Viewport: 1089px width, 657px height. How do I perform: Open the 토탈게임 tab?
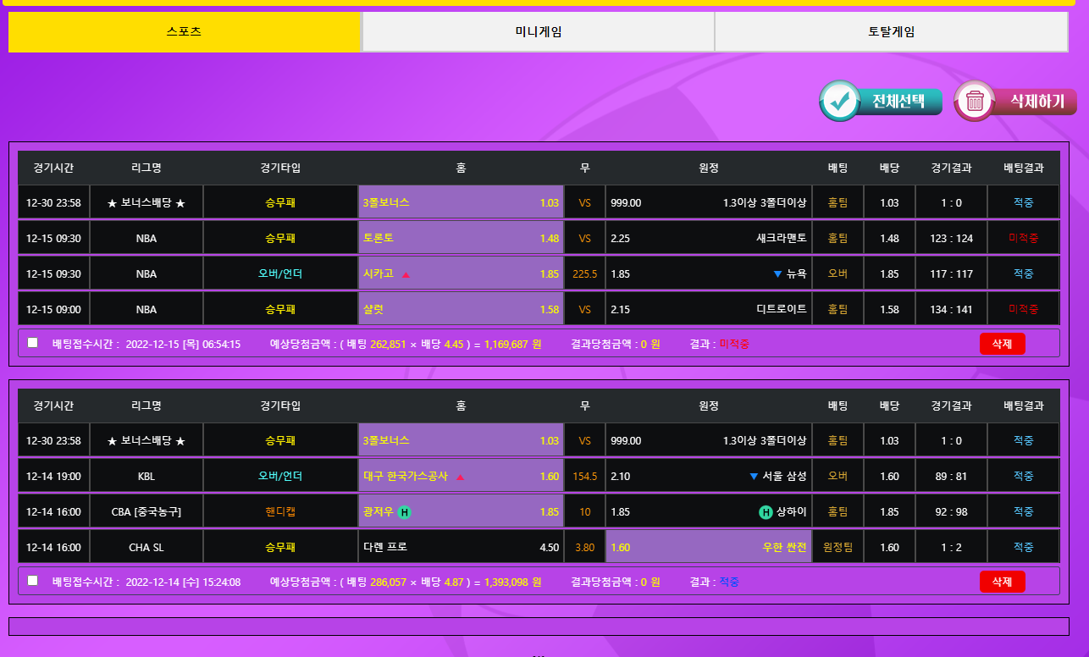pyautogui.click(x=891, y=32)
